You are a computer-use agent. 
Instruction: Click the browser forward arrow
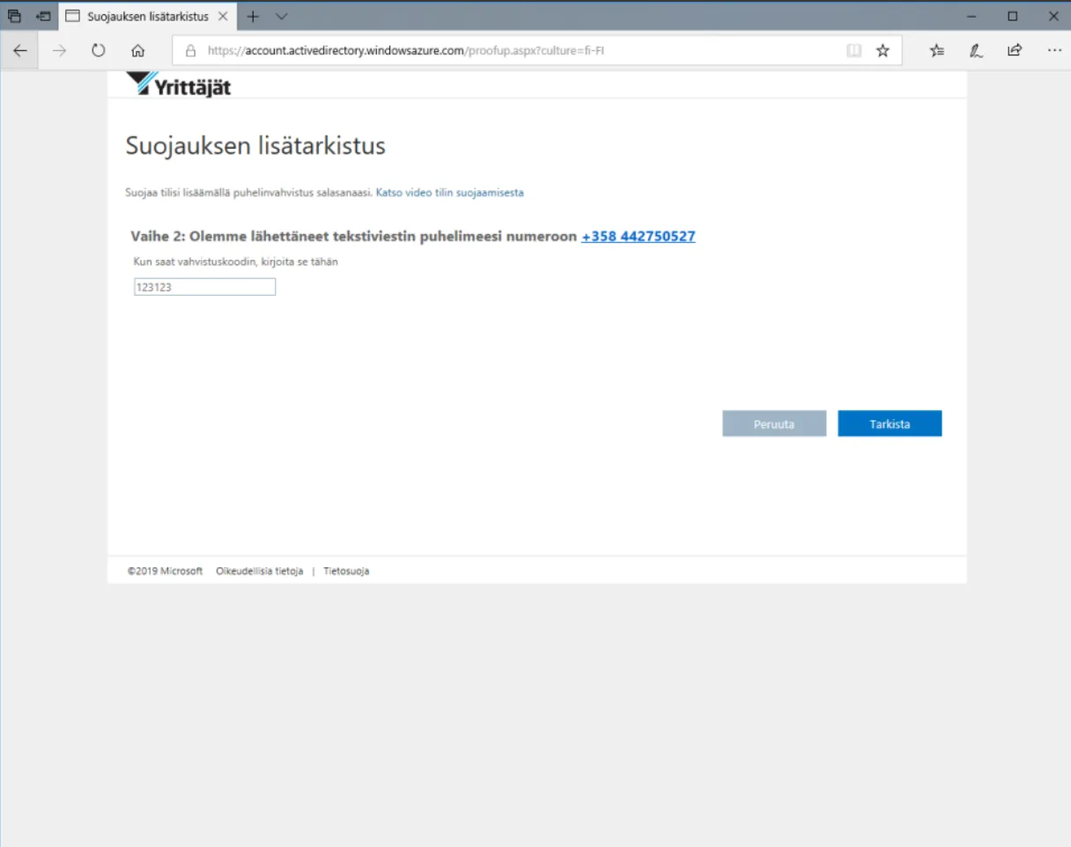coord(59,51)
